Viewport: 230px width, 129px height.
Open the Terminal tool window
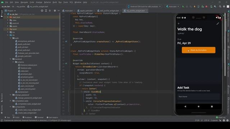pyautogui.click(x=39, y=118)
